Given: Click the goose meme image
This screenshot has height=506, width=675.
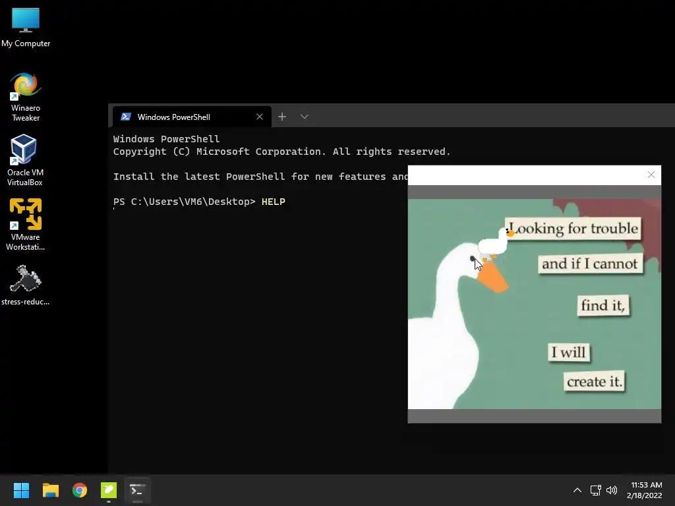Looking at the screenshot, I should (x=534, y=304).
